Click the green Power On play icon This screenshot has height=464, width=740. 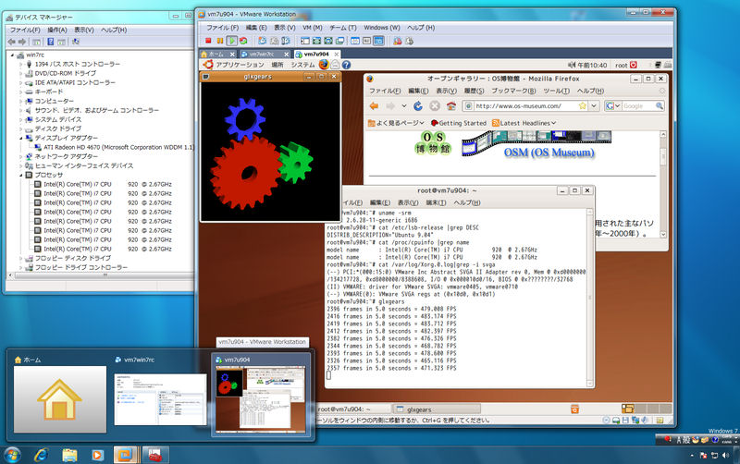pos(231,41)
